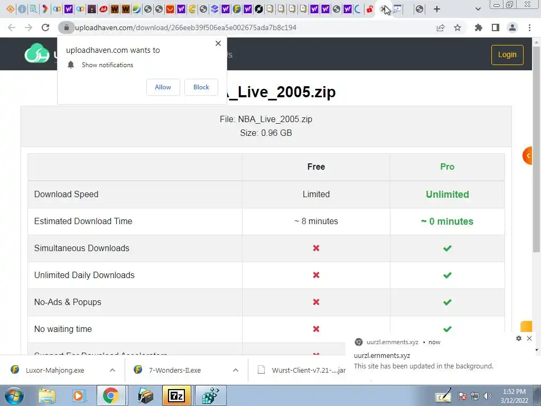Viewport: 541px width, 406px height.
Task: Bookmark this page with the star icon
Action: click(458, 27)
